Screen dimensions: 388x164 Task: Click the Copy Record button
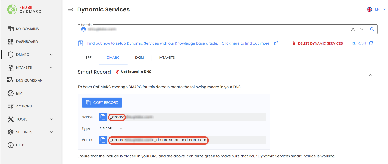click(x=102, y=102)
